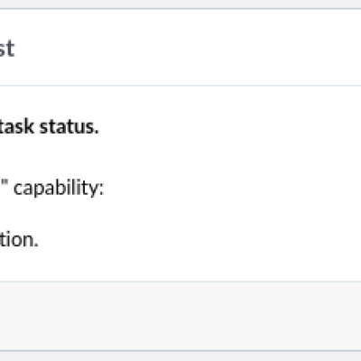Click empty space right of "tion."
Screen dimensions: 361x361
pyautogui.click(x=200, y=239)
